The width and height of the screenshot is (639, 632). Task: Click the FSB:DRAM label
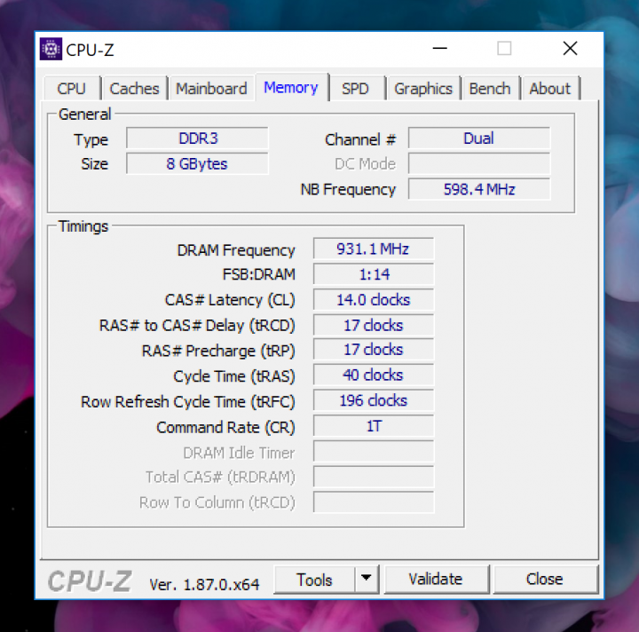(259, 274)
